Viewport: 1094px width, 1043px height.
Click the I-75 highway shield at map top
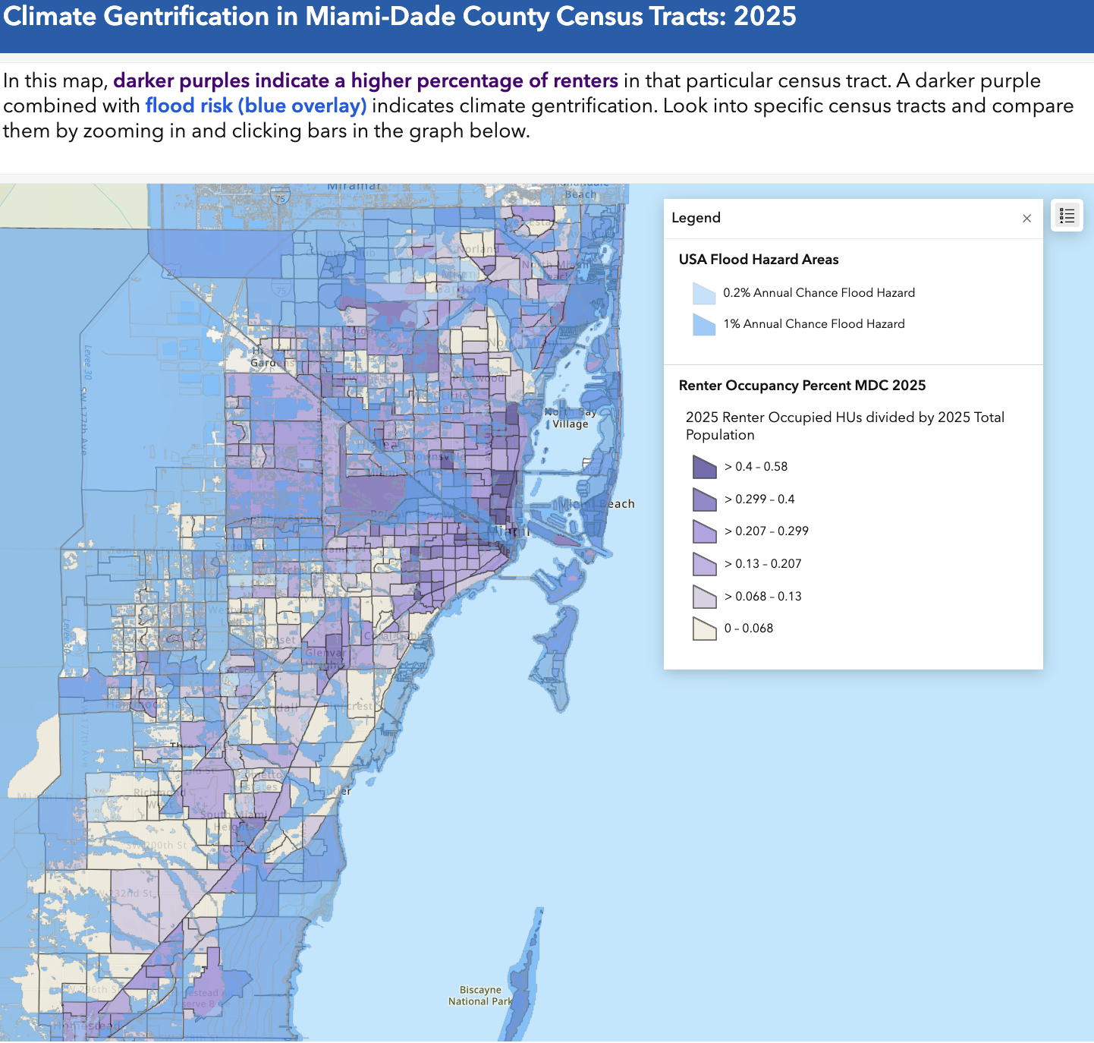pos(281,197)
